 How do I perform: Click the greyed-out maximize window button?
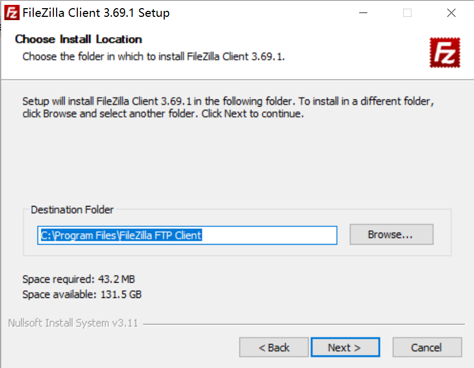point(407,13)
